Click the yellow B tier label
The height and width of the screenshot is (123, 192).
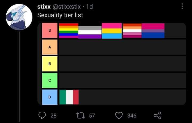tap(50, 64)
